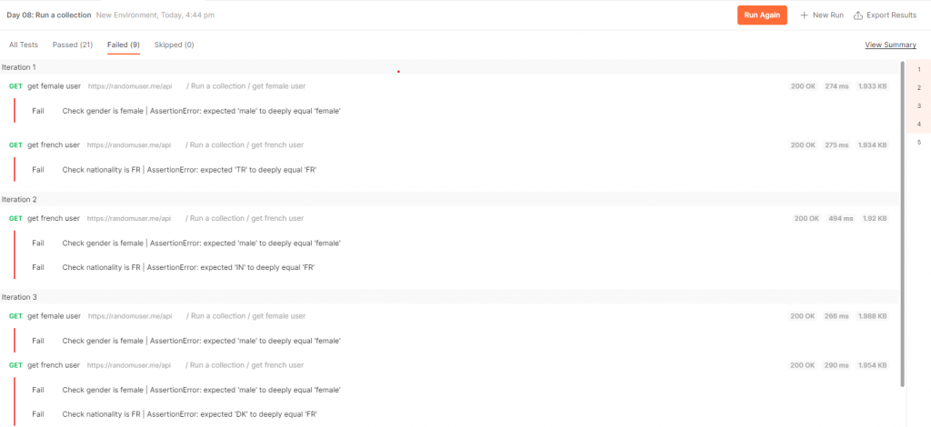Open the View Summary link
The width and height of the screenshot is (931, 427).
coord(890,45)
